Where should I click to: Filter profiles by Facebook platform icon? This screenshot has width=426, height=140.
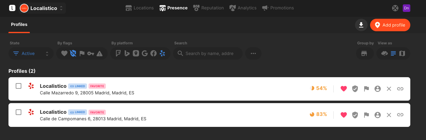[x=154, y=53]
